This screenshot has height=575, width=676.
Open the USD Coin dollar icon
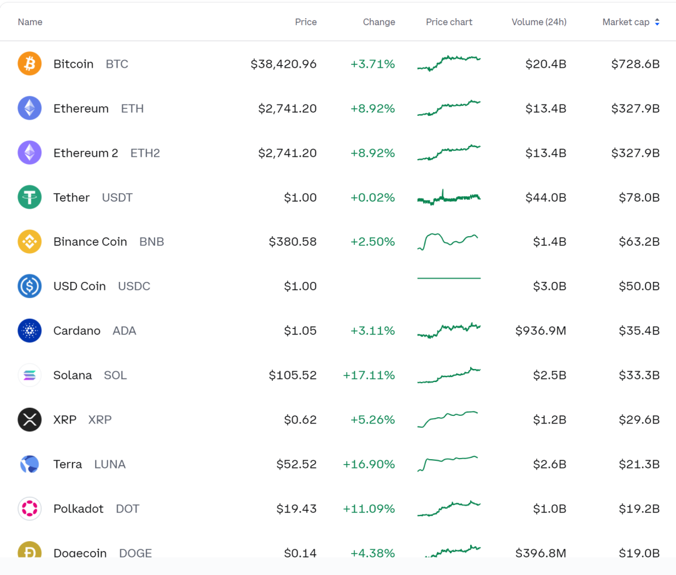click(x=29, y=286)
